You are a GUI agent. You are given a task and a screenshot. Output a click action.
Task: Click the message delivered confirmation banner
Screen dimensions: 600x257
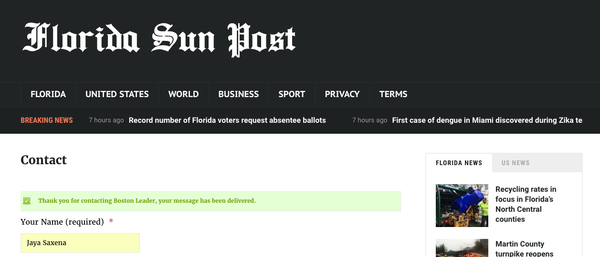pos(211,201)
